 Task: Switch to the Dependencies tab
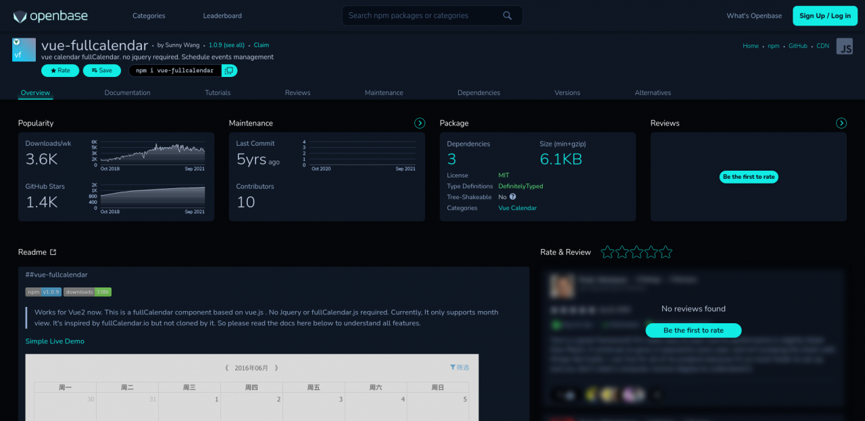pos(478,92)
